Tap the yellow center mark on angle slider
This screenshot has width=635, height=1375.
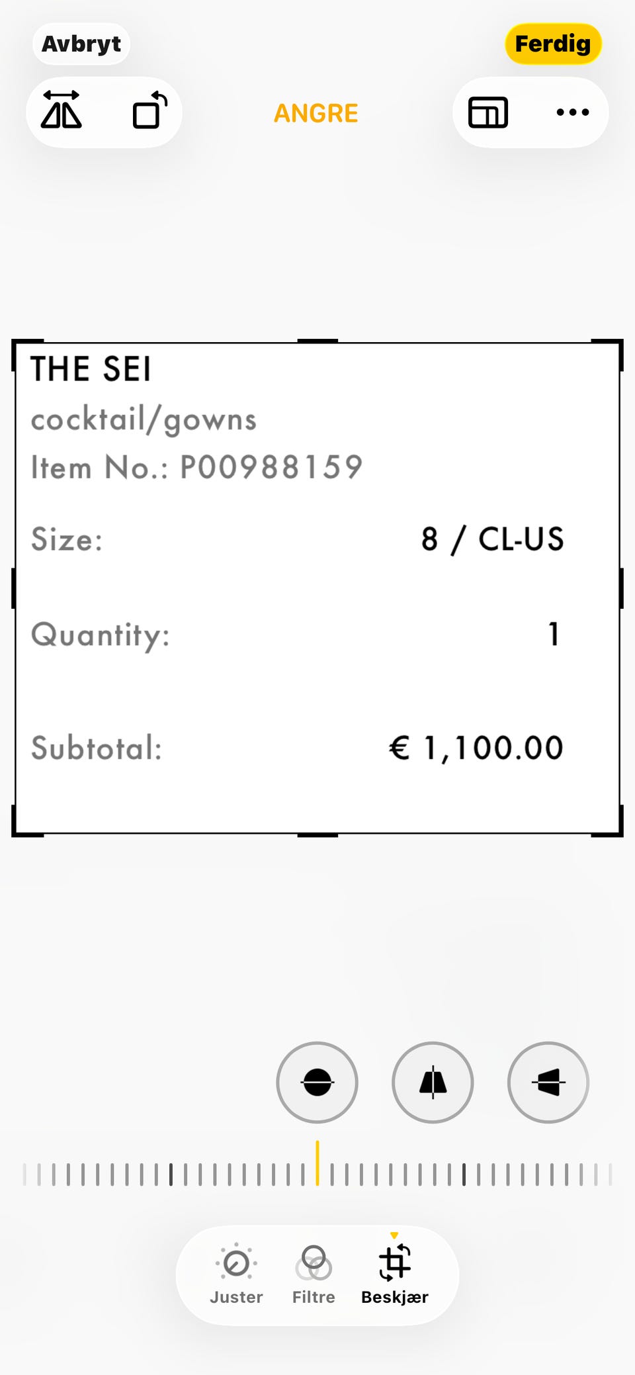pos(317,1163)
